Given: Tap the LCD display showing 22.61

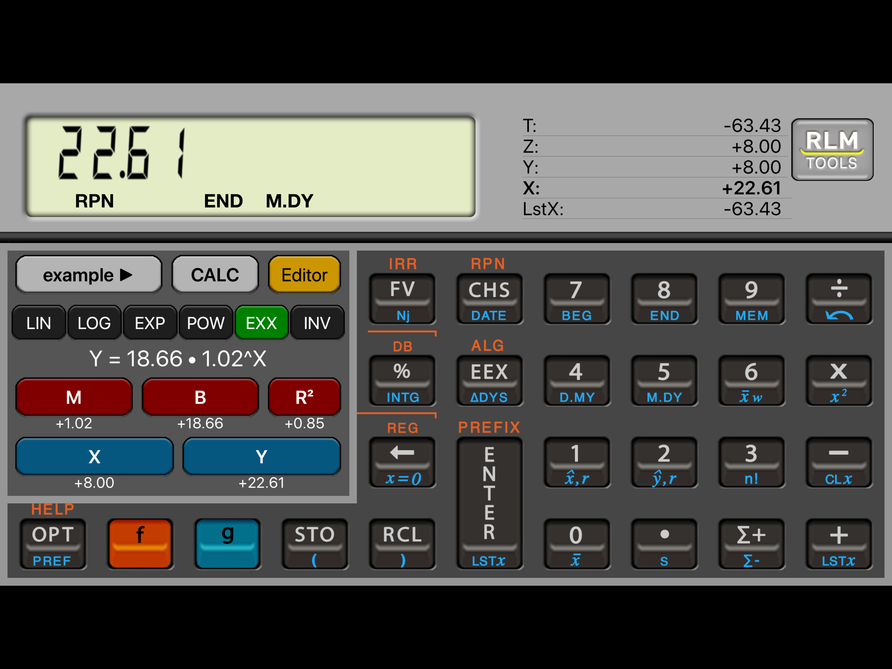Looking at the screenshot, I should coord(250,166).
